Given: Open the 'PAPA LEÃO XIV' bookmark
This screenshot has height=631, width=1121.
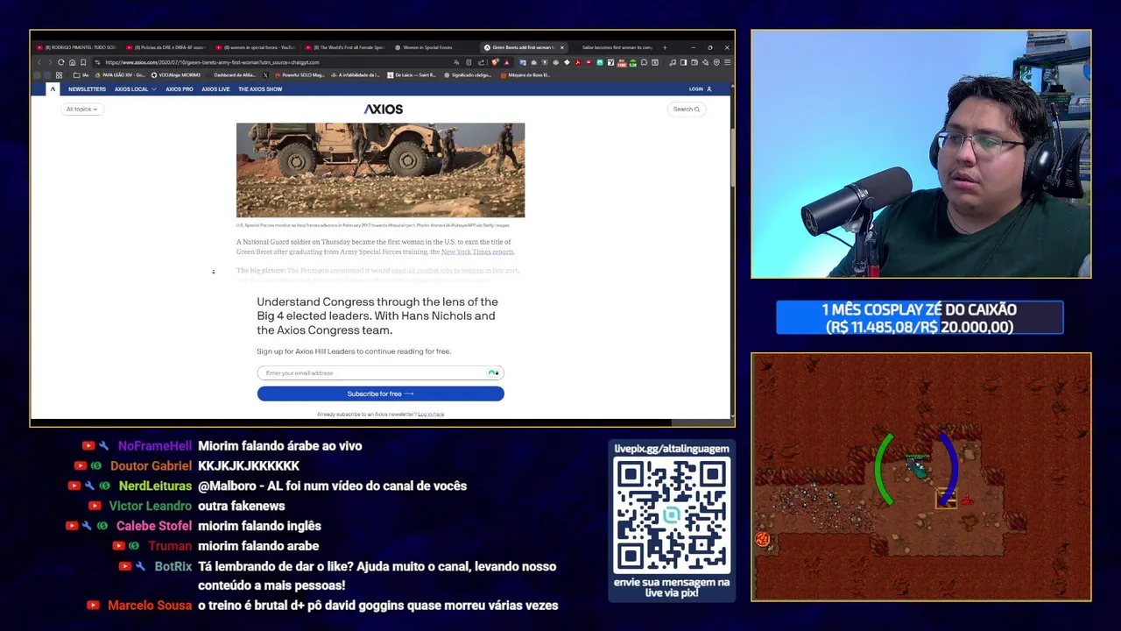Looking at the screenshot, I should [118, 75].
